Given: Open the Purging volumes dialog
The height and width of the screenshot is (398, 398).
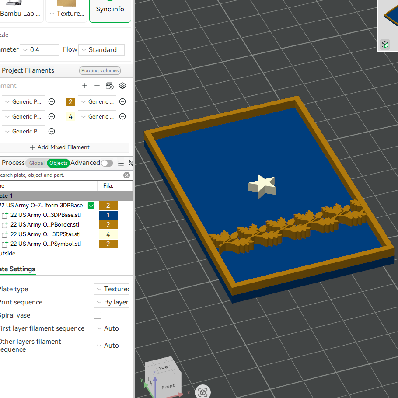Looking at the screenshot, I should tap(100, 70).
